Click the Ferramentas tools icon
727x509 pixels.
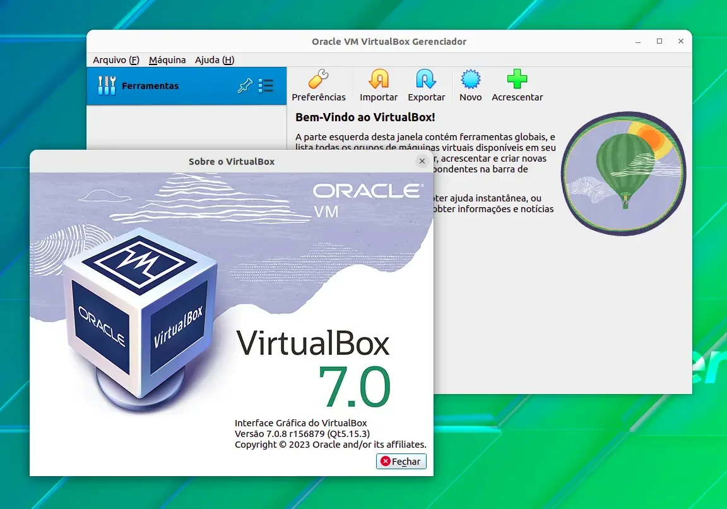107,85
